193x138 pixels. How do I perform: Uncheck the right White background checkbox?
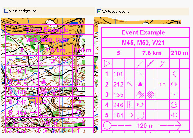pyautogui.click(x=99, y=12)
